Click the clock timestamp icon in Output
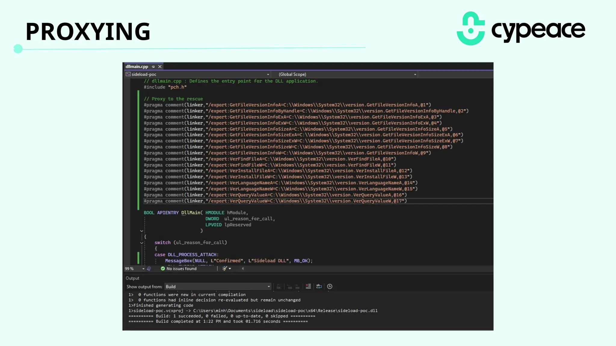 tap(330, 287)
